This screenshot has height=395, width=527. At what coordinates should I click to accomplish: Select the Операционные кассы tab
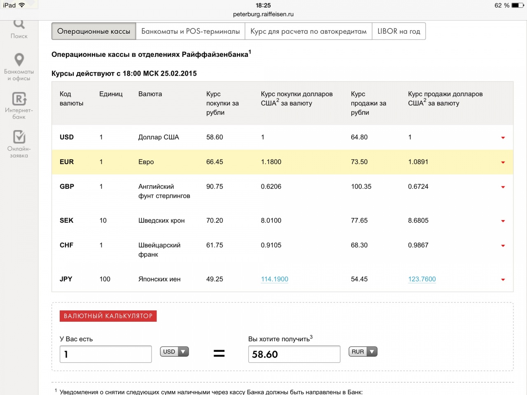click(94, 31)
